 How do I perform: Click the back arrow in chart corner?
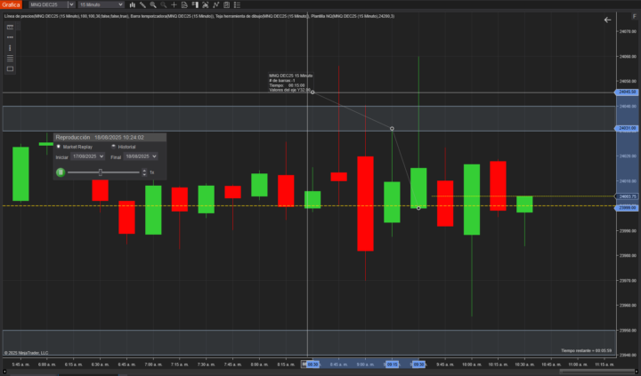(607, 20)
